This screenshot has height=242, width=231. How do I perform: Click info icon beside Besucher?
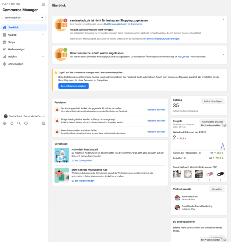(x=184, y=158)
